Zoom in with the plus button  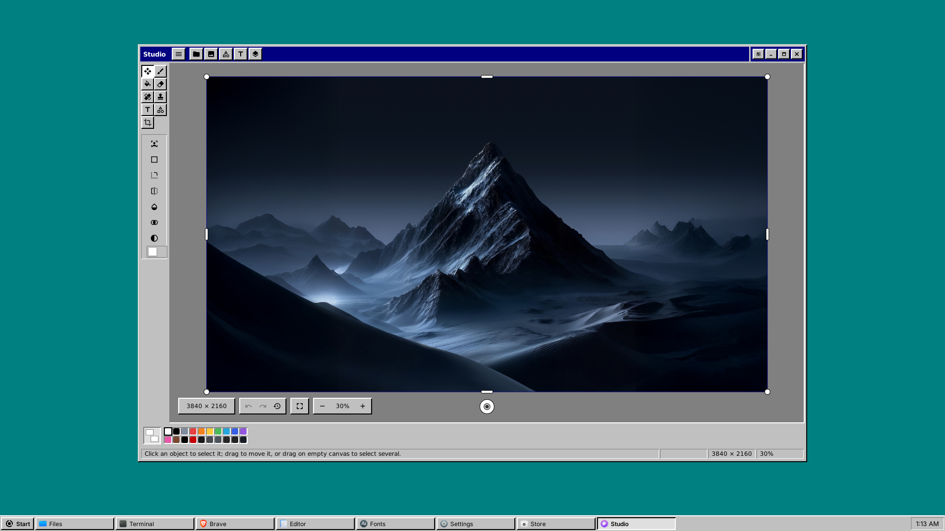363,406
